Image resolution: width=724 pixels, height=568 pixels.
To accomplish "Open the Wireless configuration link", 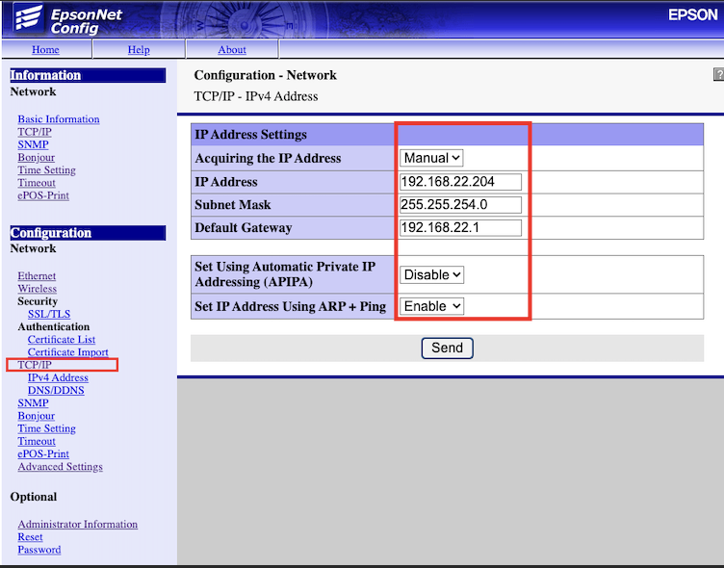I will pos(37,289).
